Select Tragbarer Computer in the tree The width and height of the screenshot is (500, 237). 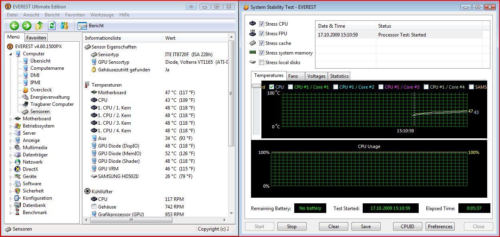pos(52,104)
